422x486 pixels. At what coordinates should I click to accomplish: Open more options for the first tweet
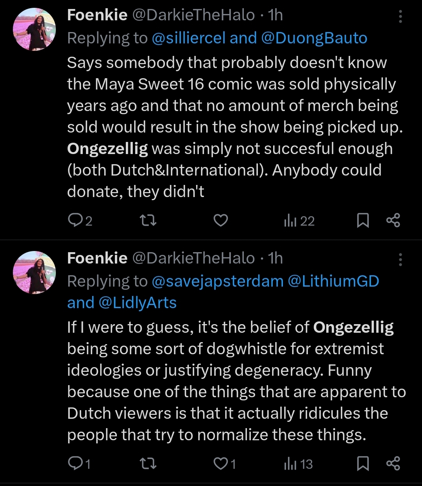[401, 16]
